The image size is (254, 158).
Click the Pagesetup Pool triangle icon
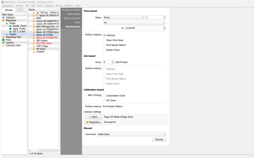pyautogui.click(x=3, y=37)
